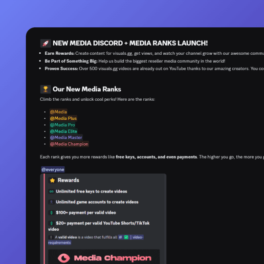Image resolution: width=264 pixels, height=264 pixels.
Task: Click Climb the ranks and unlock cool perks! text
Action: point(78,99)
